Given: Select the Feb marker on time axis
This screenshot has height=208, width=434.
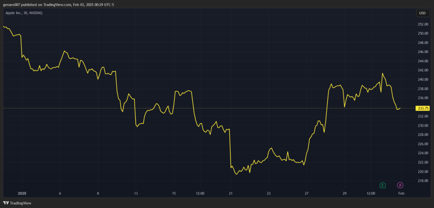Looking at the screenshot, I should [x=401, y=193].
